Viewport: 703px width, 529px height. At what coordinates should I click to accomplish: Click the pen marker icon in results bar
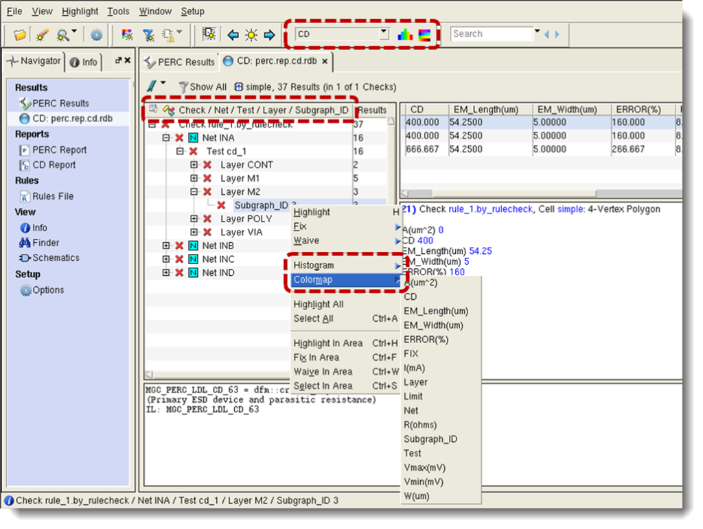pyautogui.click(x=152, y=86)
